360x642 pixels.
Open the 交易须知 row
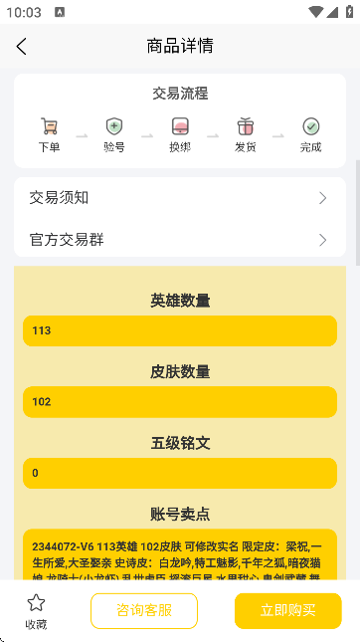point(180,198)
